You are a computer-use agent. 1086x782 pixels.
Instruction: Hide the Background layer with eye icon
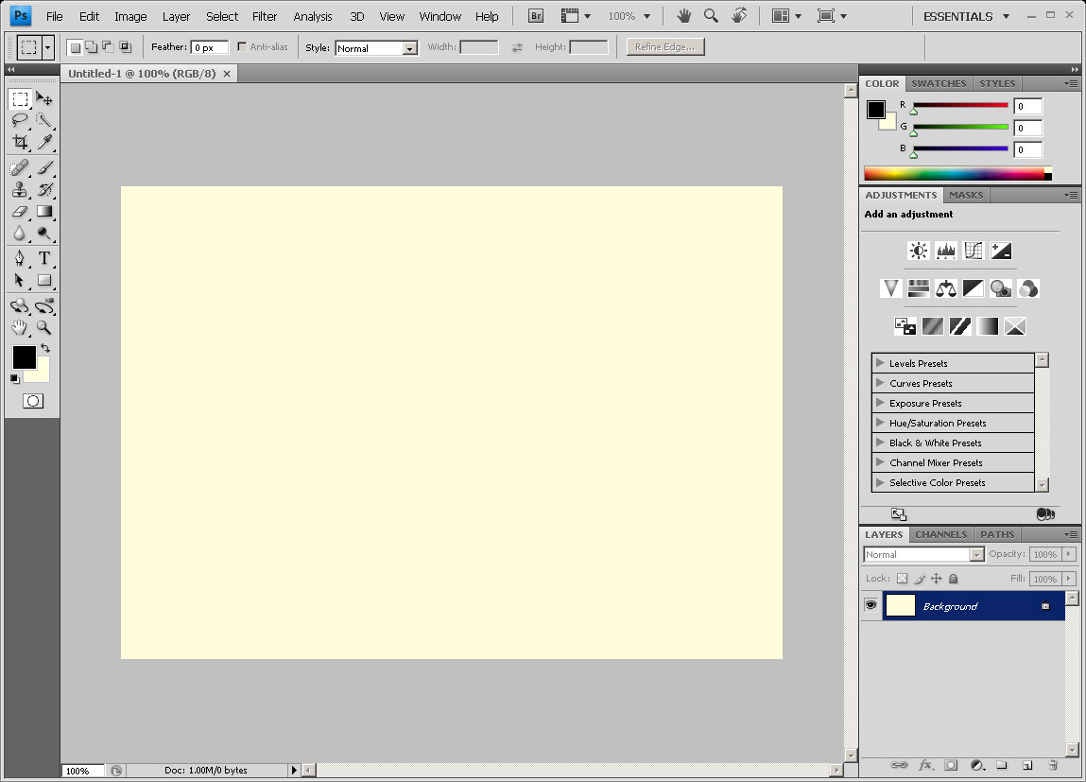click(x=871, y=605)
